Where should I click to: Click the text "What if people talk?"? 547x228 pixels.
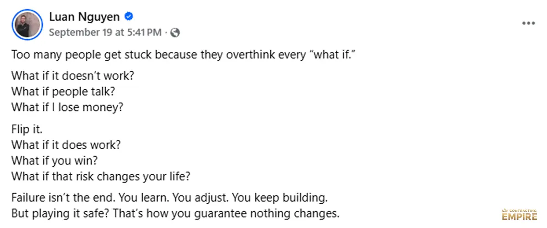pyautogui.click(x=63, y=91)
